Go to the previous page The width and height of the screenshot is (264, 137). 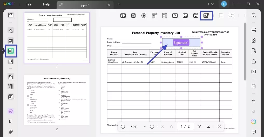tap(172, 127)
